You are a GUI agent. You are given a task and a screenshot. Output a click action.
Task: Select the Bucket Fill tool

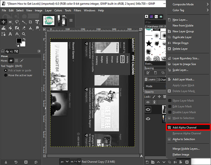coord(11,28)
